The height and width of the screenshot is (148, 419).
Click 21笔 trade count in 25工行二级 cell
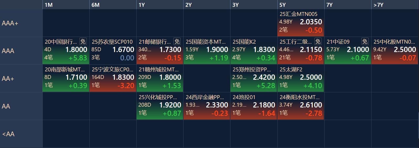[x=285, y=58]
